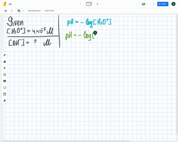Open the account avatar menu
Viewport: 178px width, 142px height.
[x=173, y=4]
